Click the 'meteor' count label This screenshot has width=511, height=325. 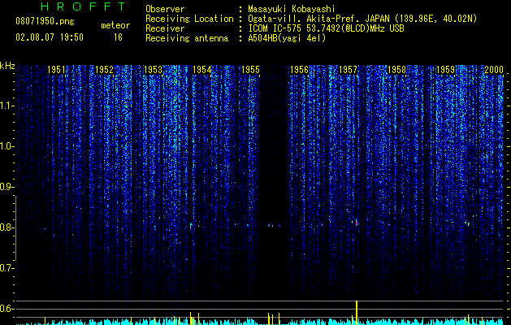pyautogui.click(x=115, y=25)
